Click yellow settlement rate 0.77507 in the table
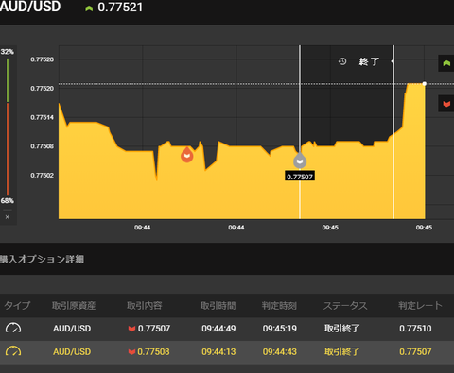The image size is (454, 373). 415,351
